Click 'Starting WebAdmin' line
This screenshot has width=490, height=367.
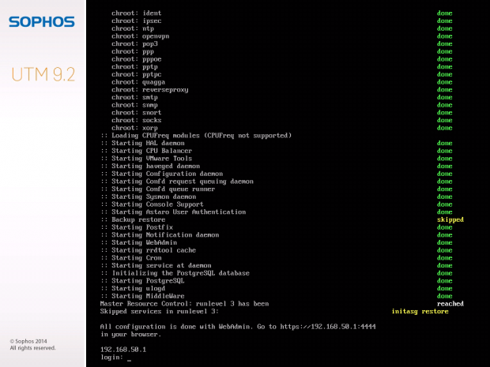coord(138,242)
